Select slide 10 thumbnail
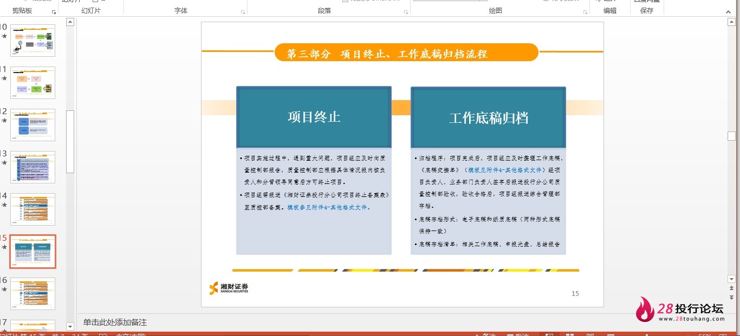The image size is (740, 336). click(33, 41)
